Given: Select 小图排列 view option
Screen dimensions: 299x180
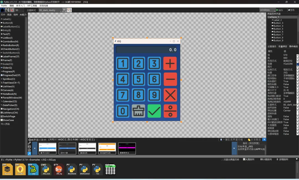Looking at the screenshot, I should coord(266,160).
